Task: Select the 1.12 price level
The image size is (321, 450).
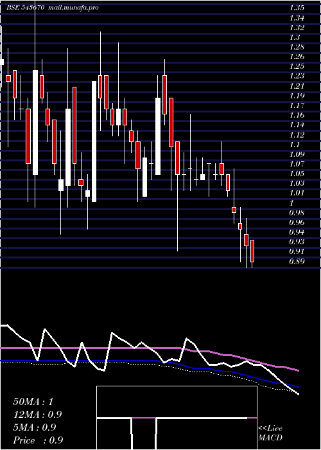Action: point(297,134)
